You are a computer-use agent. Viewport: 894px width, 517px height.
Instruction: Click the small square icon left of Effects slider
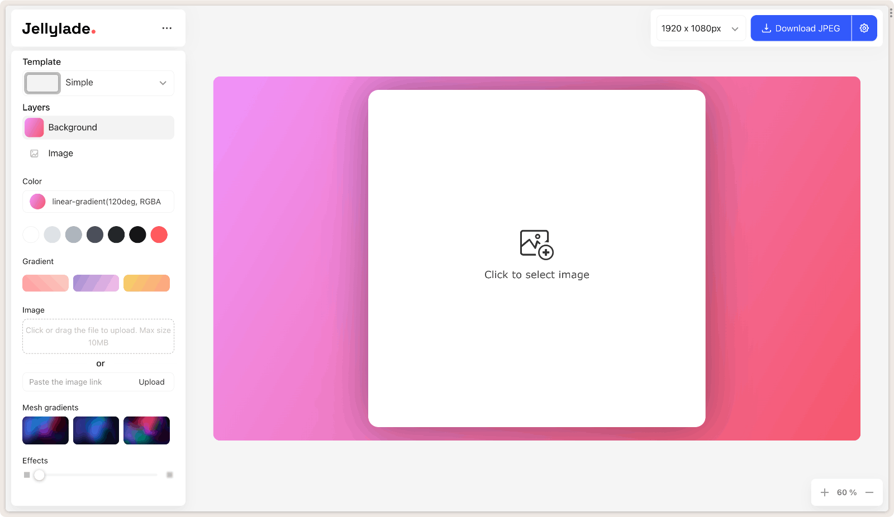click(x=27, y=475)
